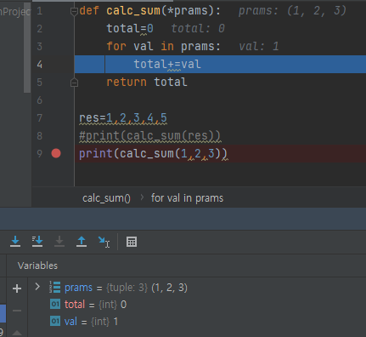This screenshot has height=337, width=366.
Task: Toggle the breakpoint on line 9
Action: (x=56, y=153)
